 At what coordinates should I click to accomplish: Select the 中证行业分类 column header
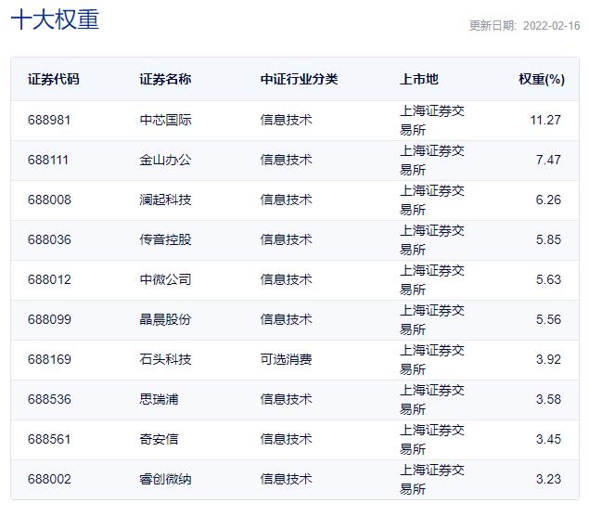299,80
